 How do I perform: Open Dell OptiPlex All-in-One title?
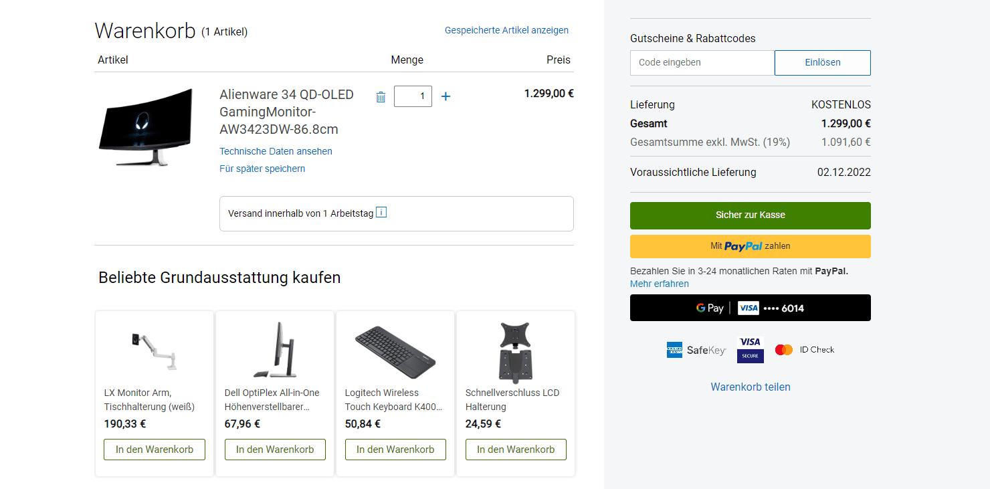(x=272, y=399)
